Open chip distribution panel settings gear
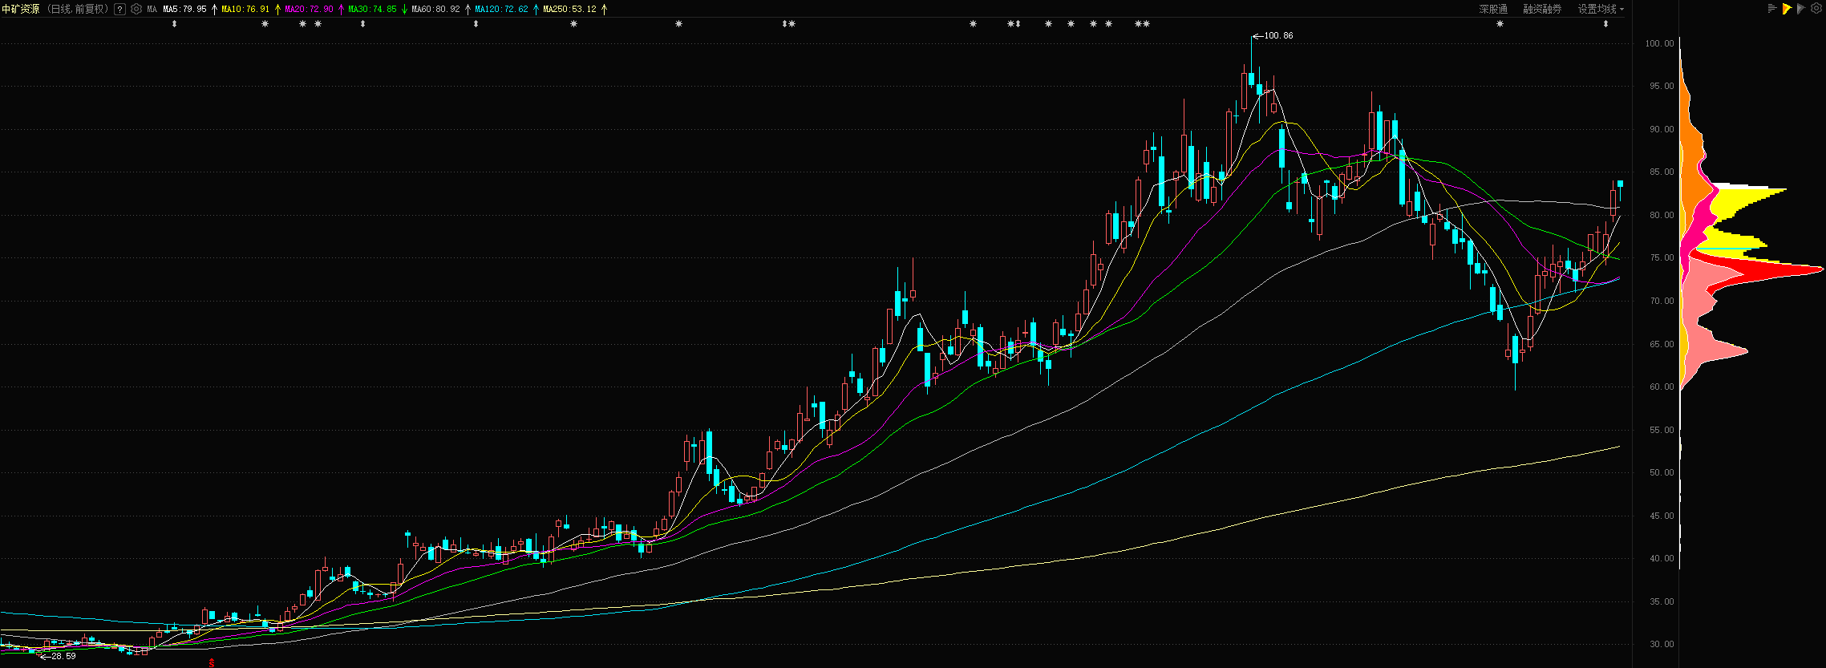Viewport: 1826px width, 668px height. [x=1816, y=9]
